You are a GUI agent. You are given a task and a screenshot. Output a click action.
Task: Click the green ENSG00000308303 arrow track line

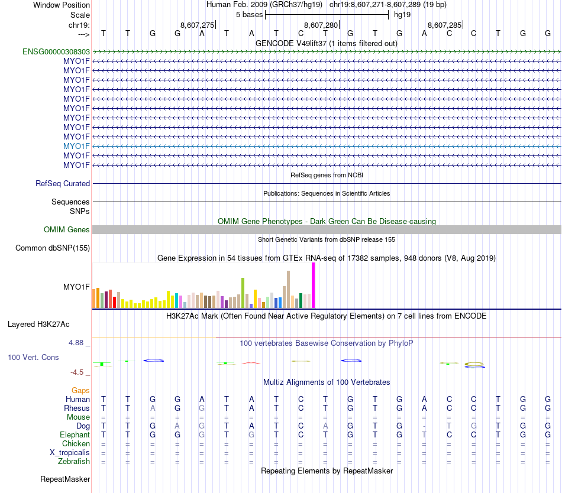327,52
